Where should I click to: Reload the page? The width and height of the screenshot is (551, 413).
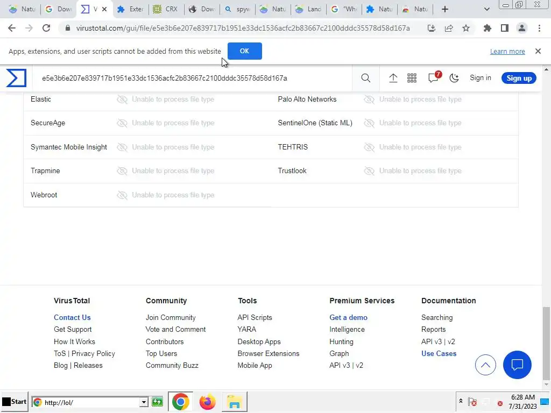click(x=46, y=28)
